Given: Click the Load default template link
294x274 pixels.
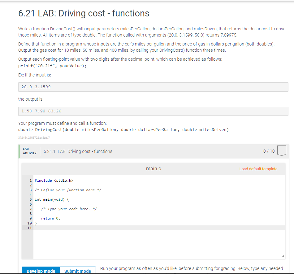Looking at the screenshot, I should [260, 169].
